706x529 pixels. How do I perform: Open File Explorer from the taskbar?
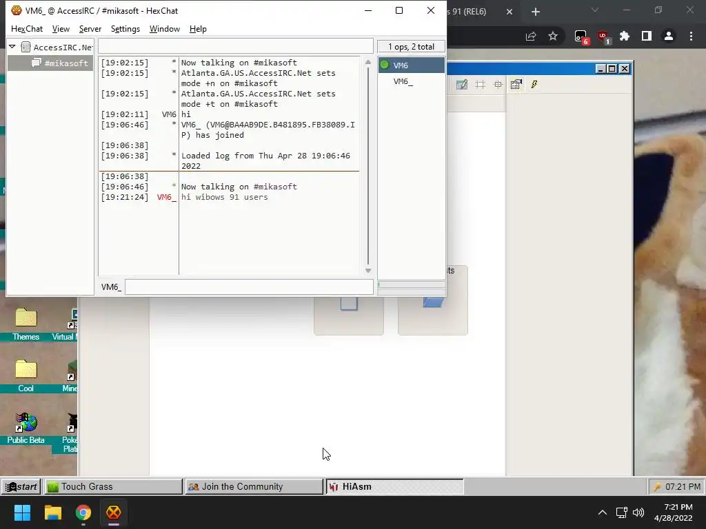pos(52,512)
